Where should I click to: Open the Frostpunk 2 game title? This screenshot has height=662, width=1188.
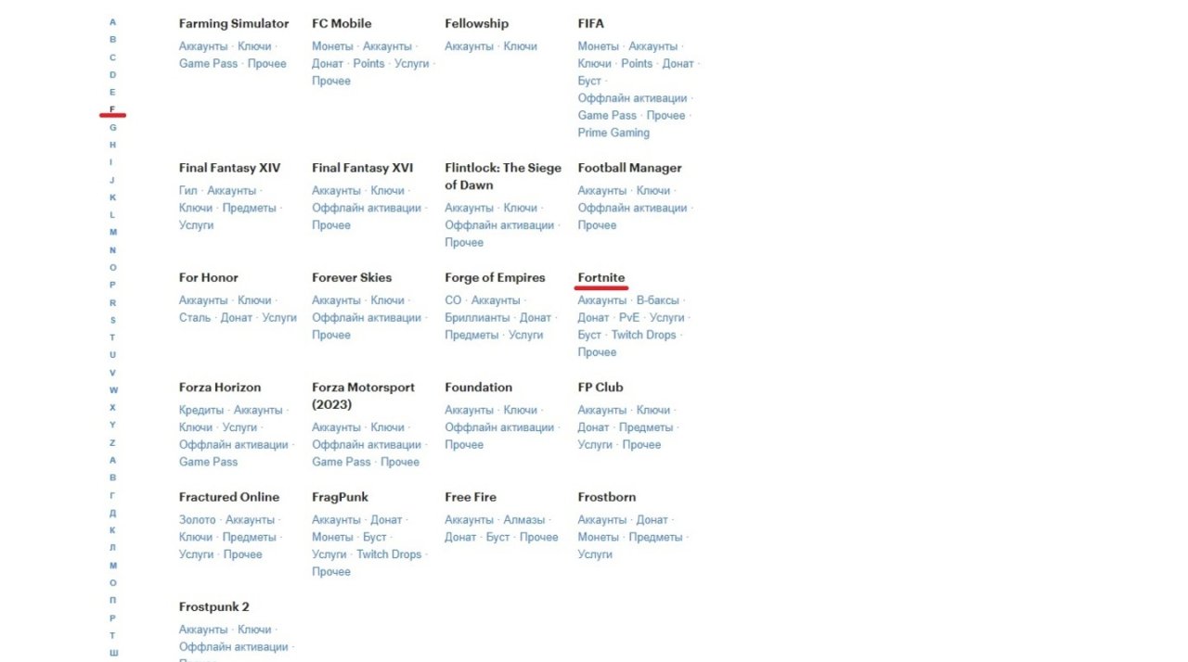tap(213, 606)
